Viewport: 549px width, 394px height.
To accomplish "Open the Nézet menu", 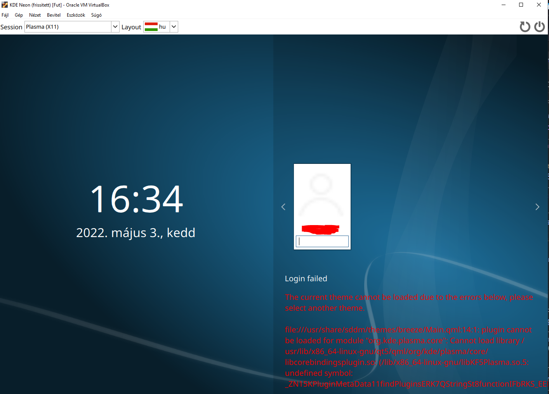I will coord(35,15).
